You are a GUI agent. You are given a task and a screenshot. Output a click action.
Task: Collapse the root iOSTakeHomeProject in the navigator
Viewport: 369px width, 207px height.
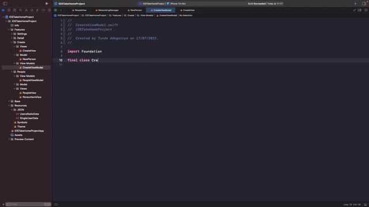coord(3,17)
